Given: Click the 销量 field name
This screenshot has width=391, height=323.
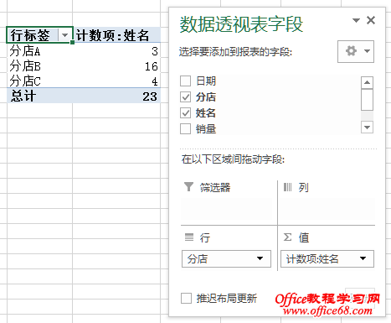Looking at the screenshot, I should tap(206, 129).
